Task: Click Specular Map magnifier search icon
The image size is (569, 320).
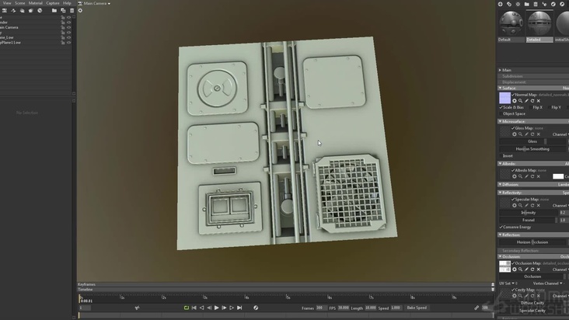Action: 520,206
